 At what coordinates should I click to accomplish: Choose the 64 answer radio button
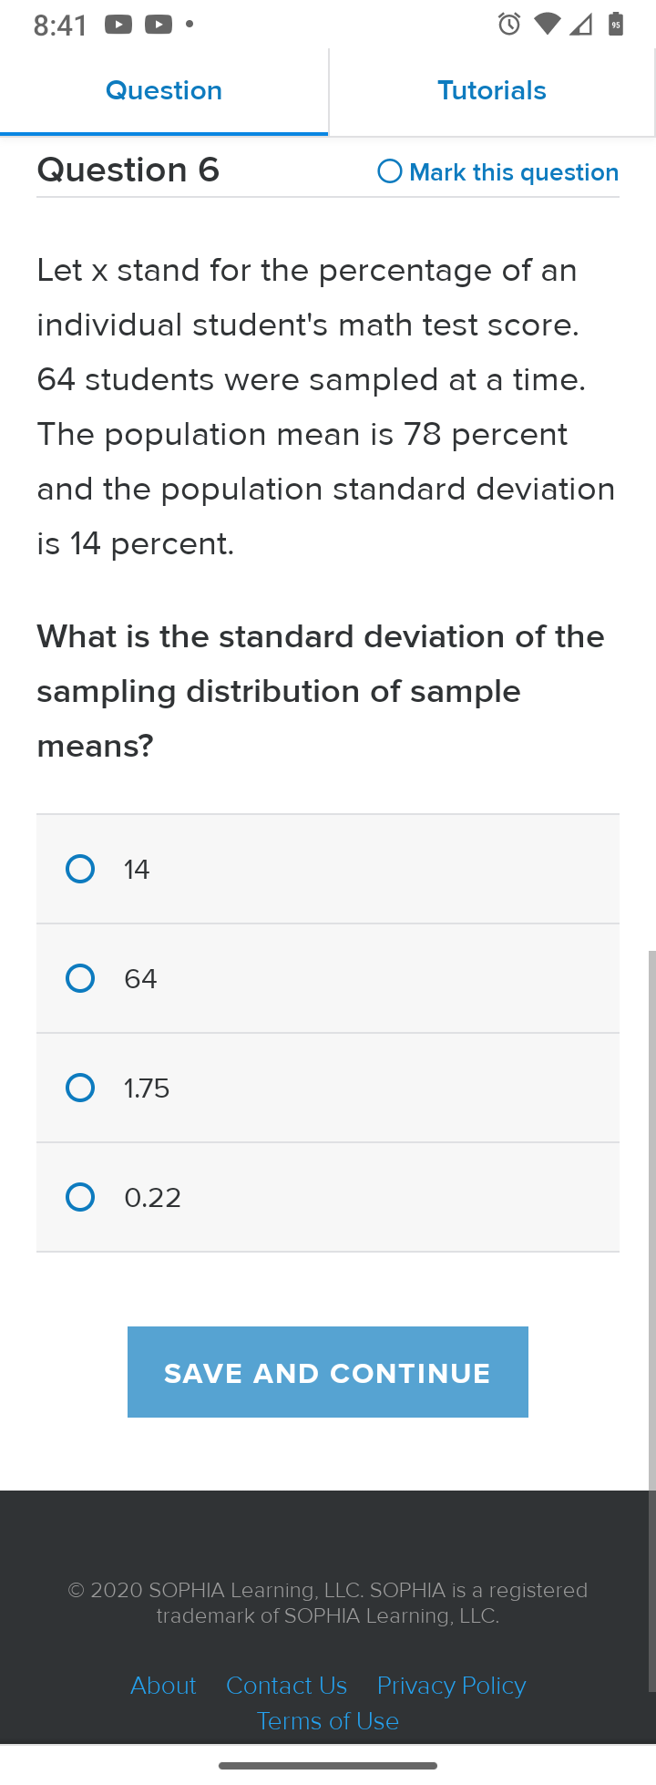80,978
